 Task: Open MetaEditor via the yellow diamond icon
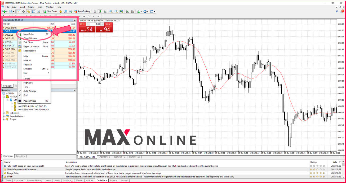61,11
